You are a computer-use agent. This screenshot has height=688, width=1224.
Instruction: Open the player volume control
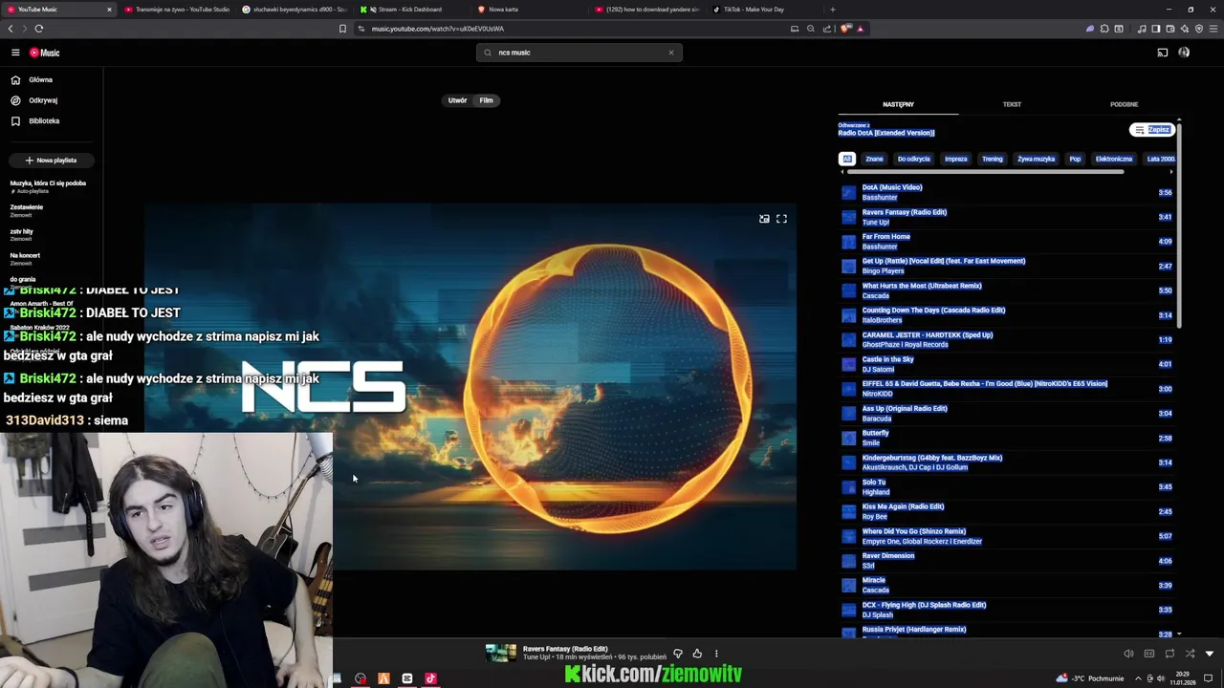[1128, 654]
